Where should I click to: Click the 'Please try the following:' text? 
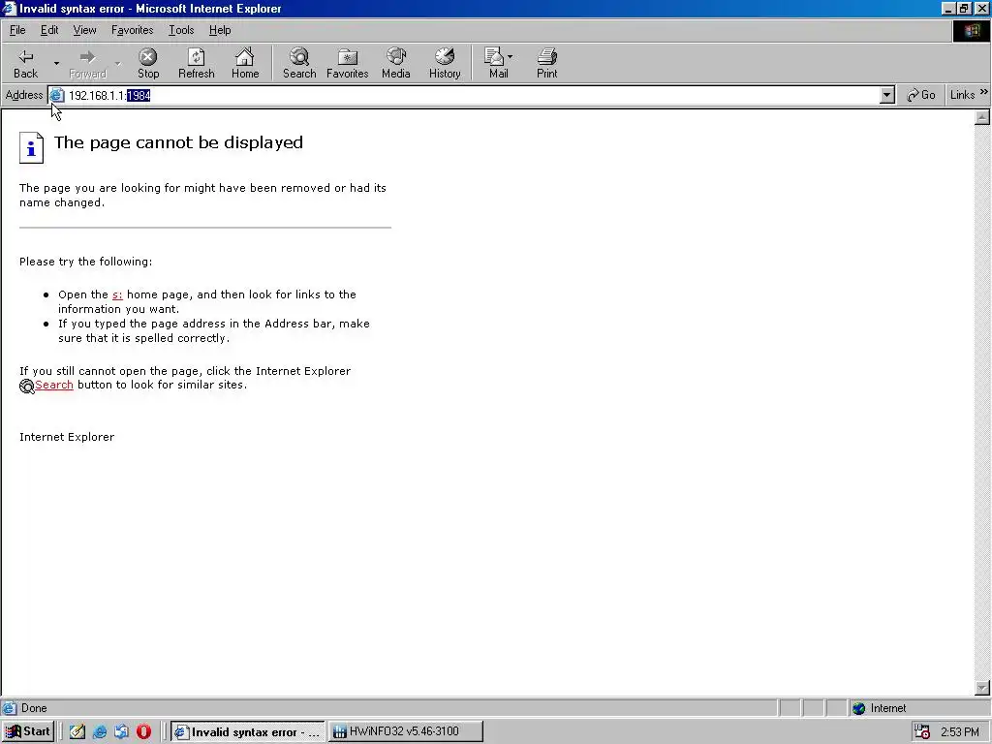[85, 262]
